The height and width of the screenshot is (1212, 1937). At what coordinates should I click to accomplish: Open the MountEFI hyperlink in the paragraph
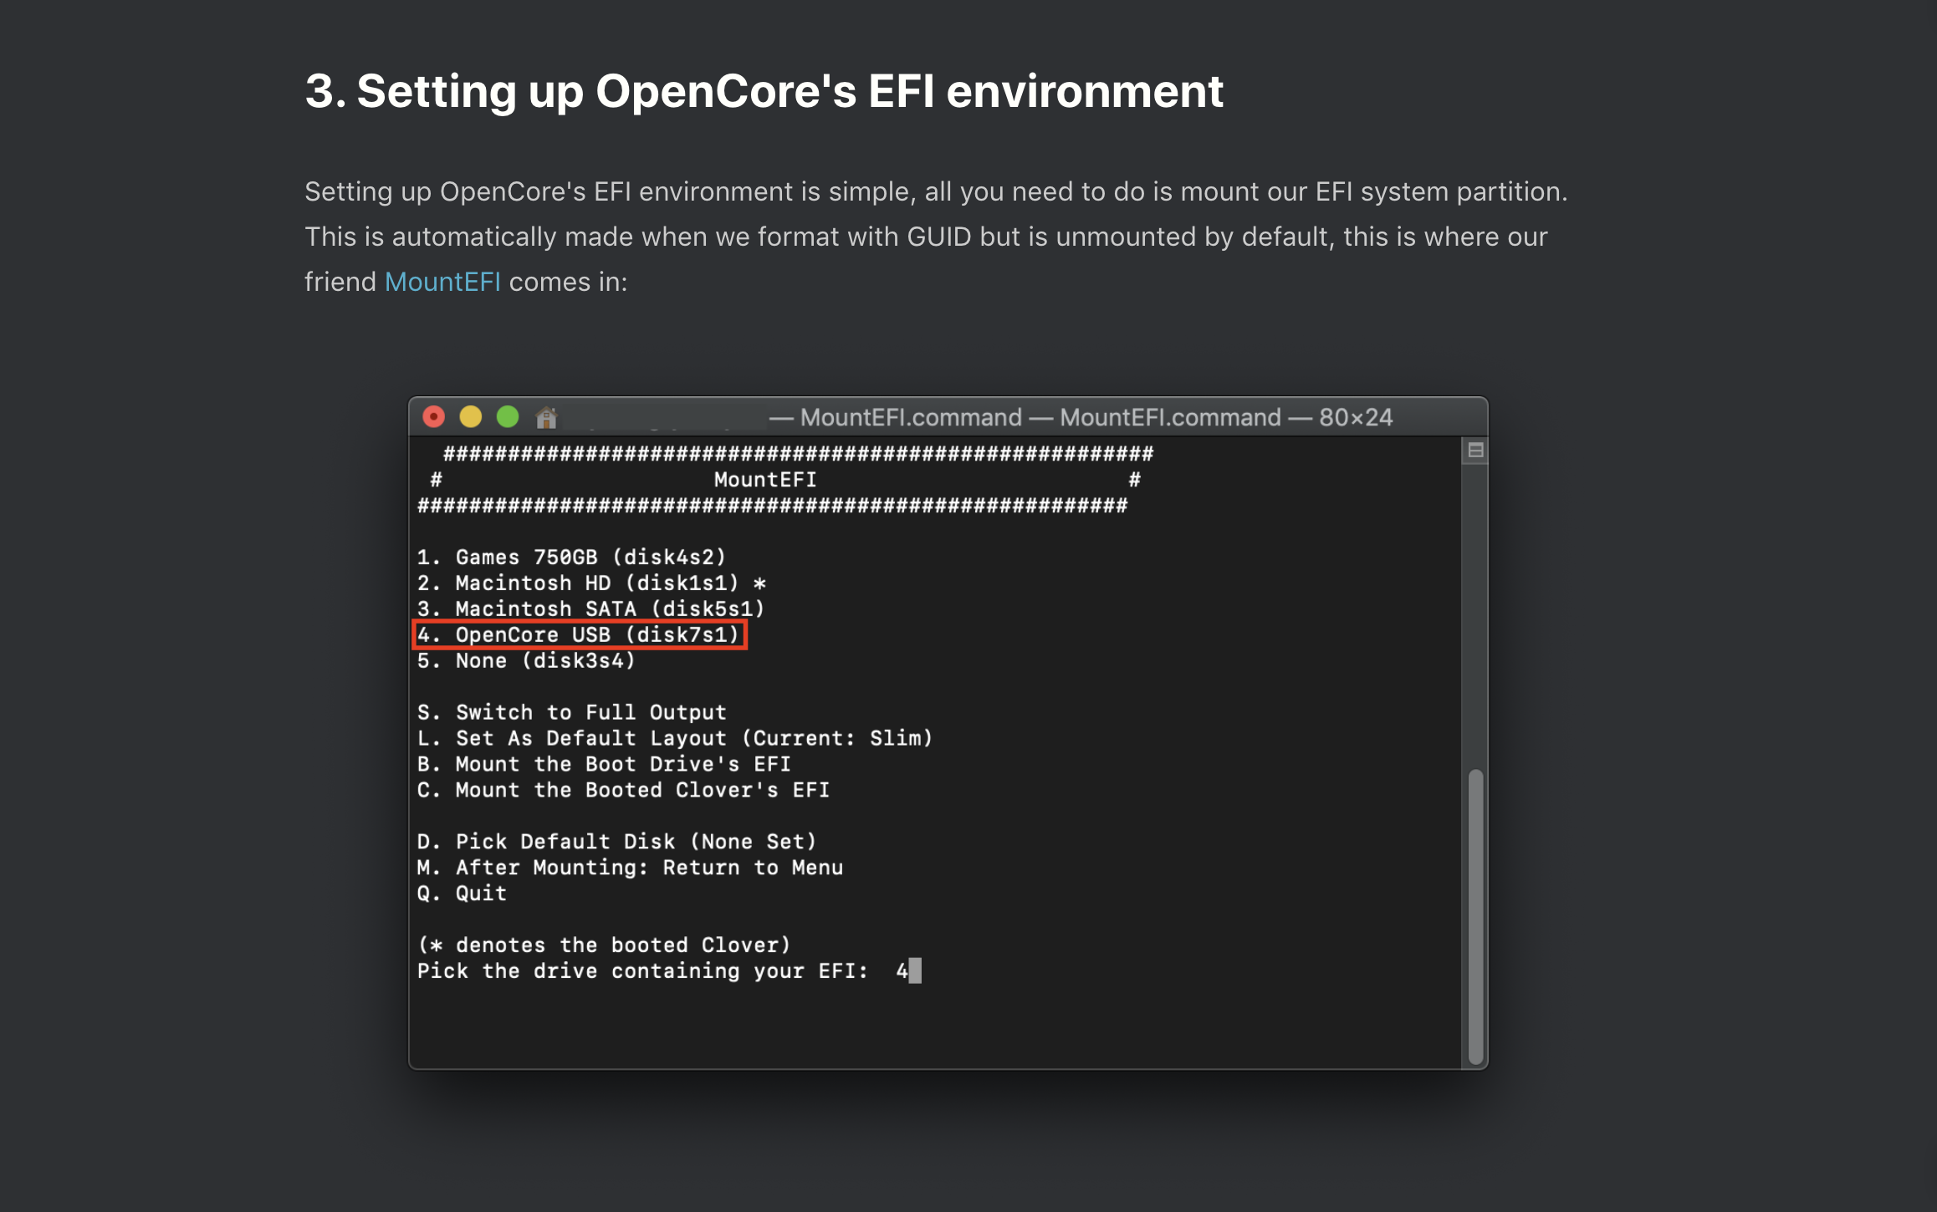coord(442,282)
